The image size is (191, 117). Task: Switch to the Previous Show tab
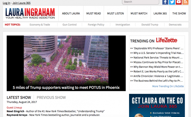[51, 97]
